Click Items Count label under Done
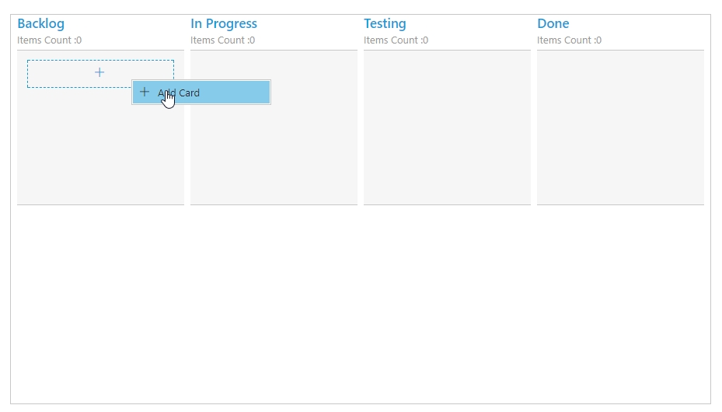Image resolution: width=722 pixels, height=412 pixels. (x=569, y=40)
